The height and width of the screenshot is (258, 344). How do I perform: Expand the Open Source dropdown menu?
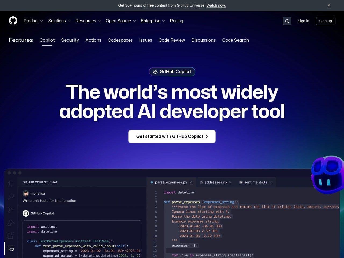[x=121, y=21]
